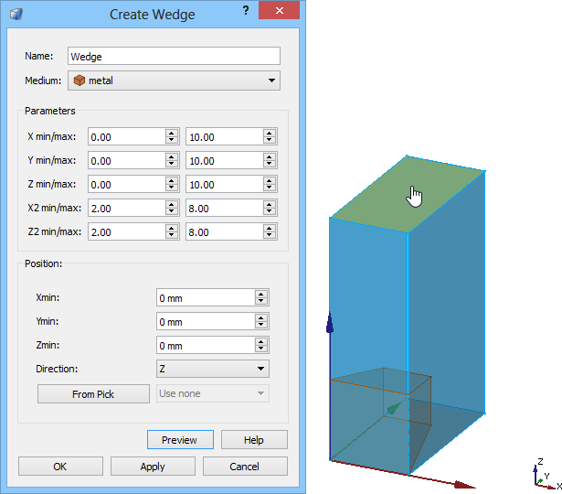The height and width of the screenshot is (494, 562).
Task: Increase X2 min with up arrow
Action: click(x=172, y=204)
